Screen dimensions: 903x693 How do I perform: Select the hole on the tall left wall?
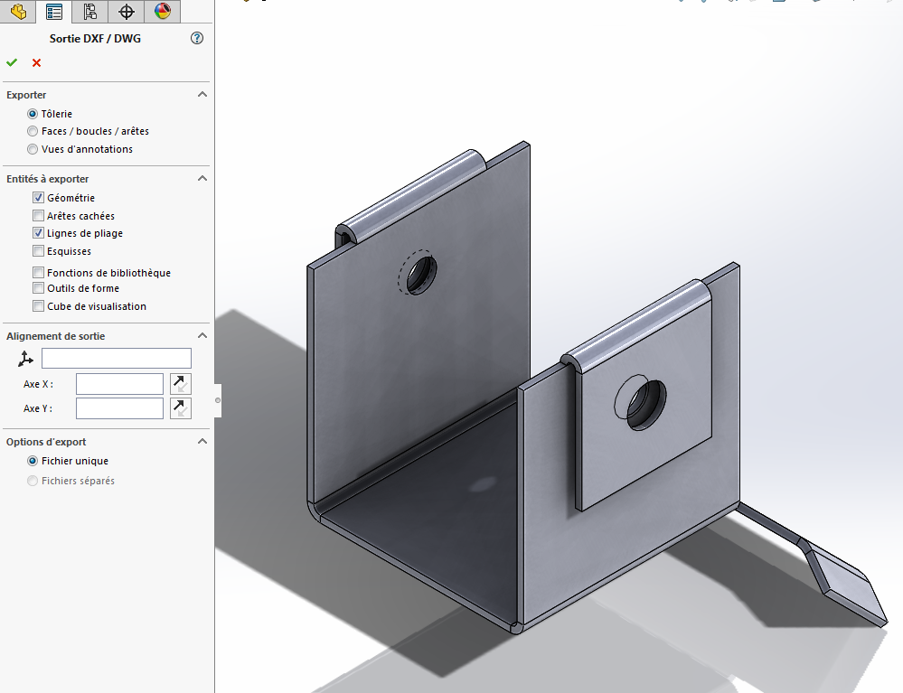pyautogui.click(x=421, y=276)
